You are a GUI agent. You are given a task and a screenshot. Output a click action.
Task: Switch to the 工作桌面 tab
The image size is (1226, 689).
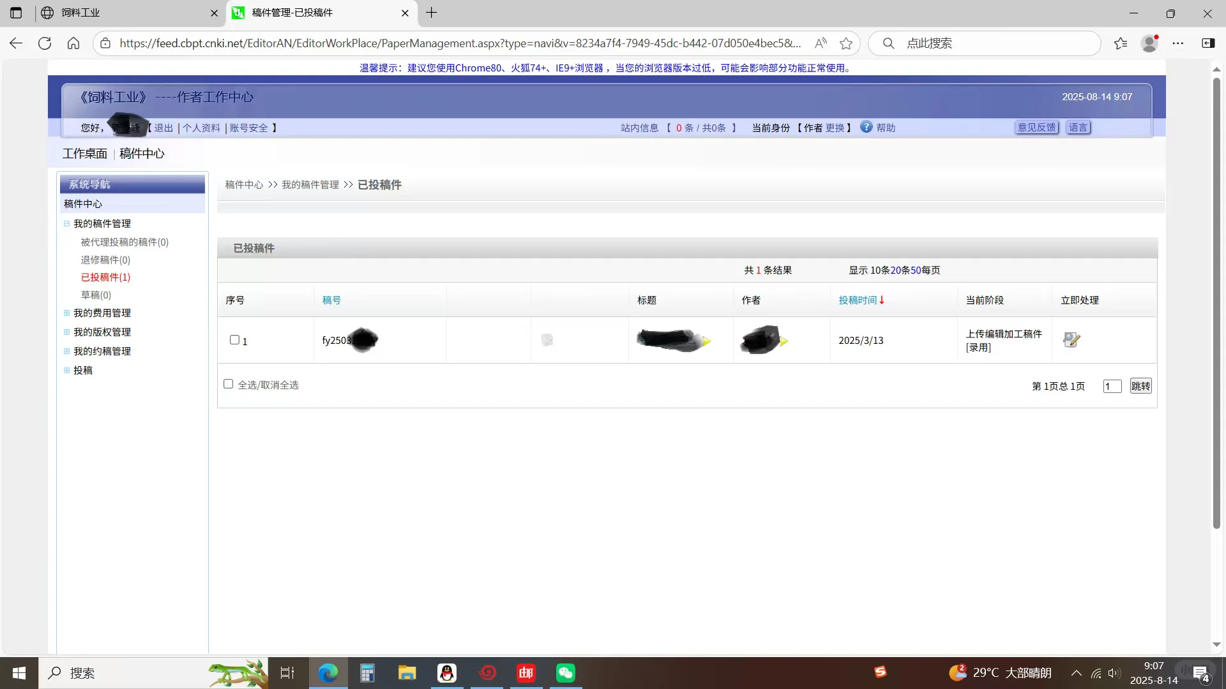pos(84,154)
